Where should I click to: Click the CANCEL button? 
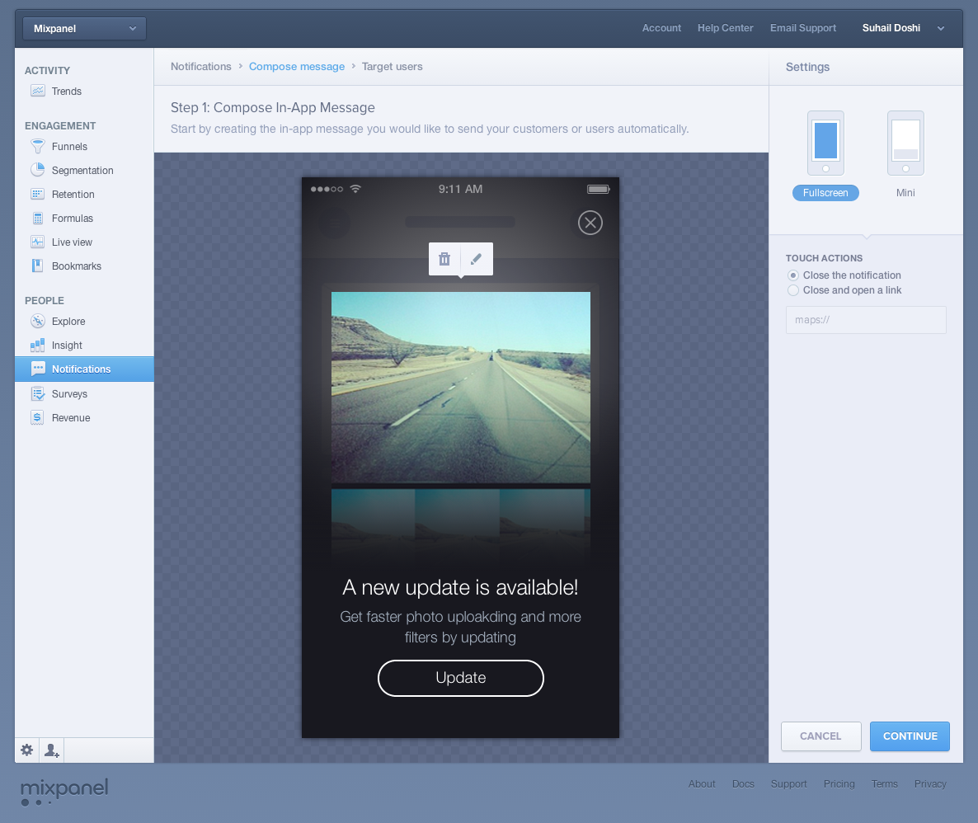(820, 736)
